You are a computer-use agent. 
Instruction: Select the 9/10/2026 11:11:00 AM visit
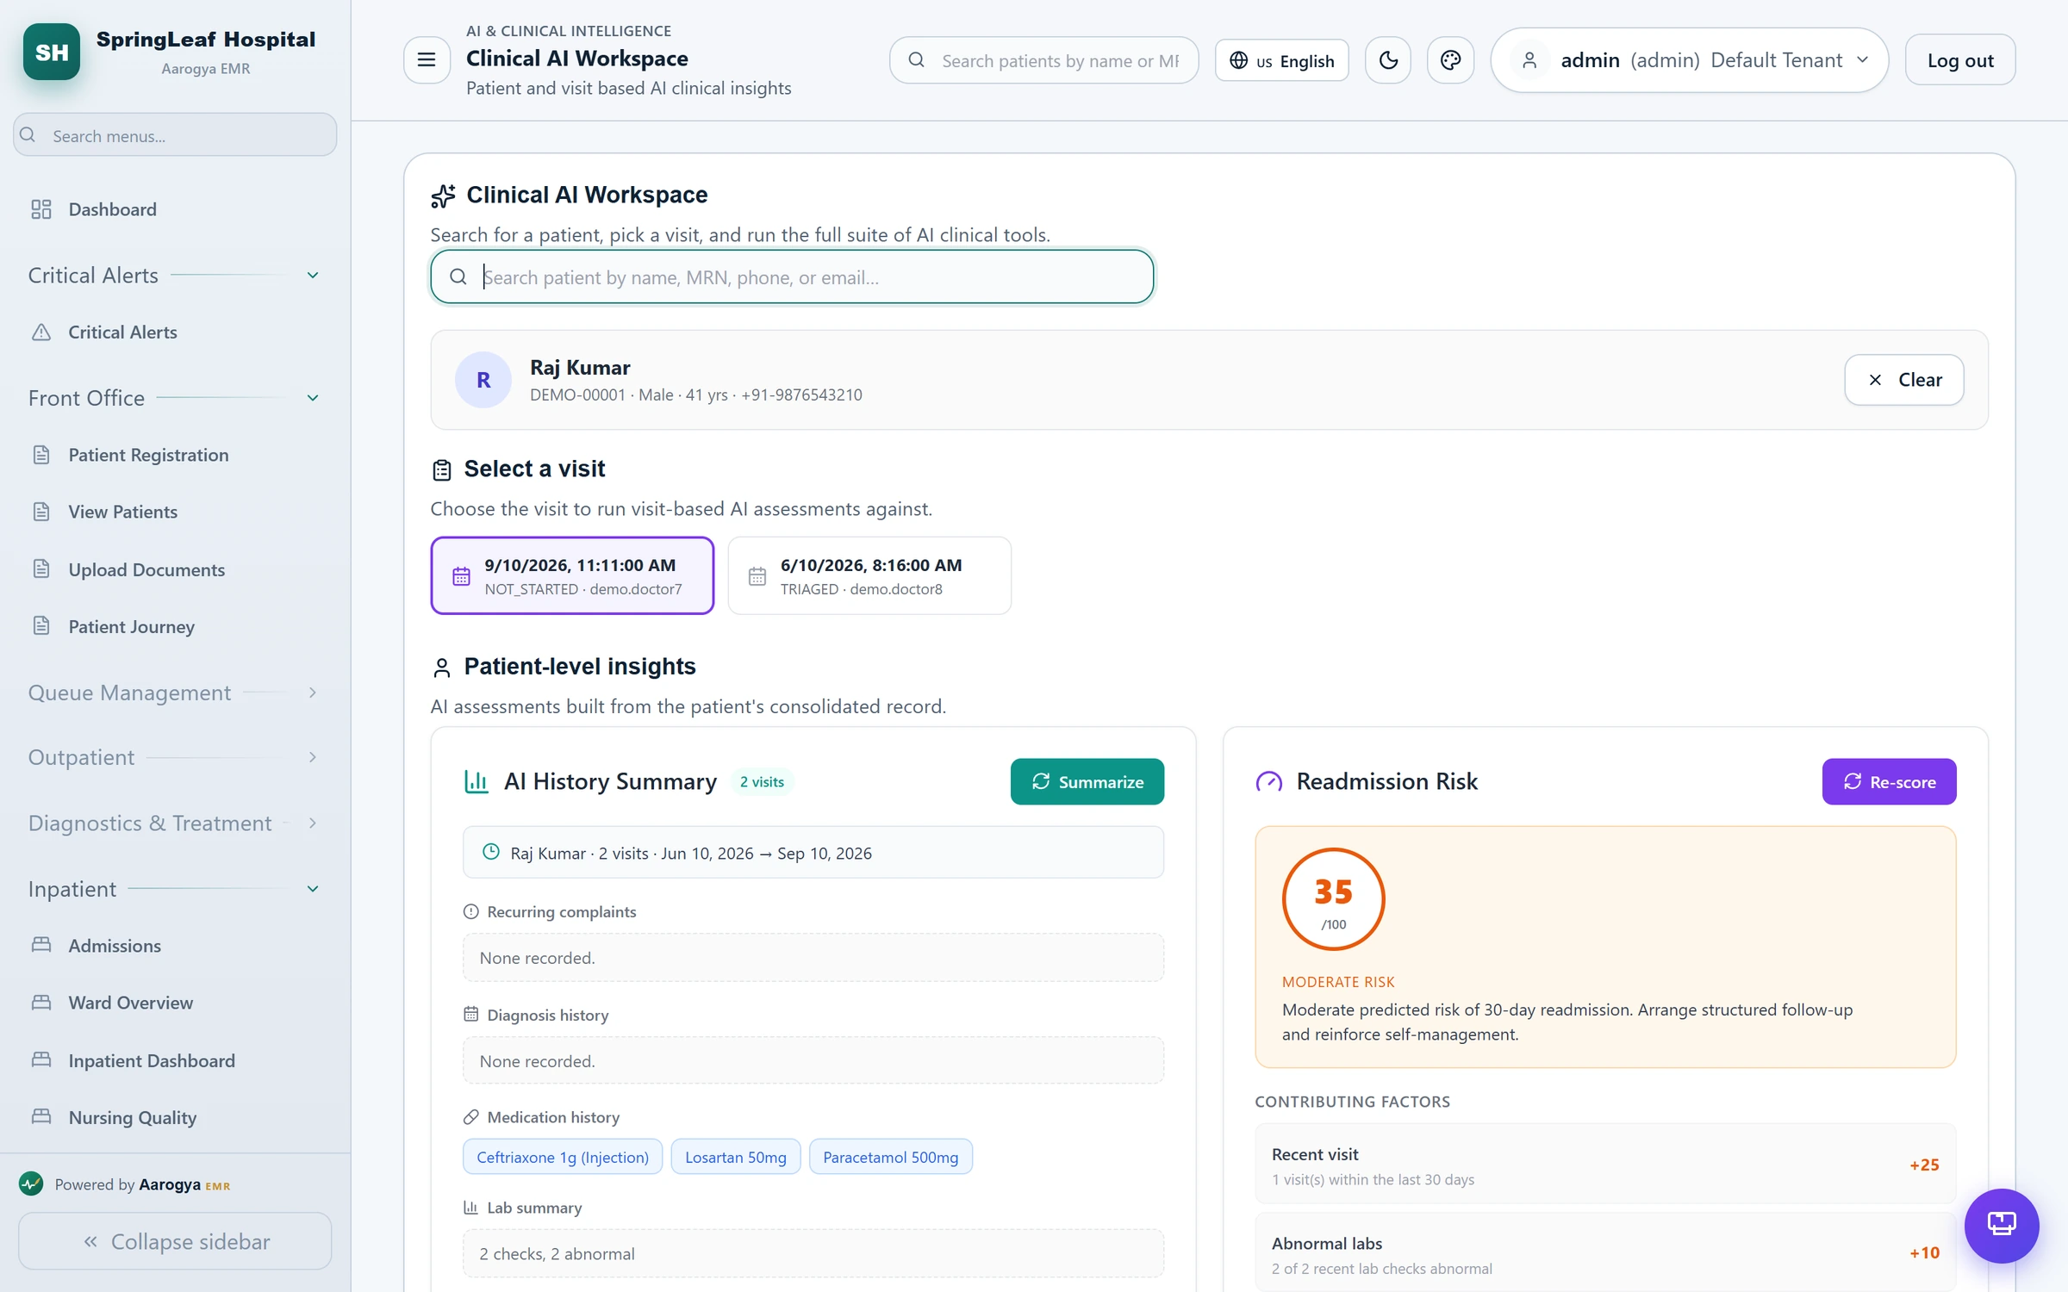coord(572,575)
